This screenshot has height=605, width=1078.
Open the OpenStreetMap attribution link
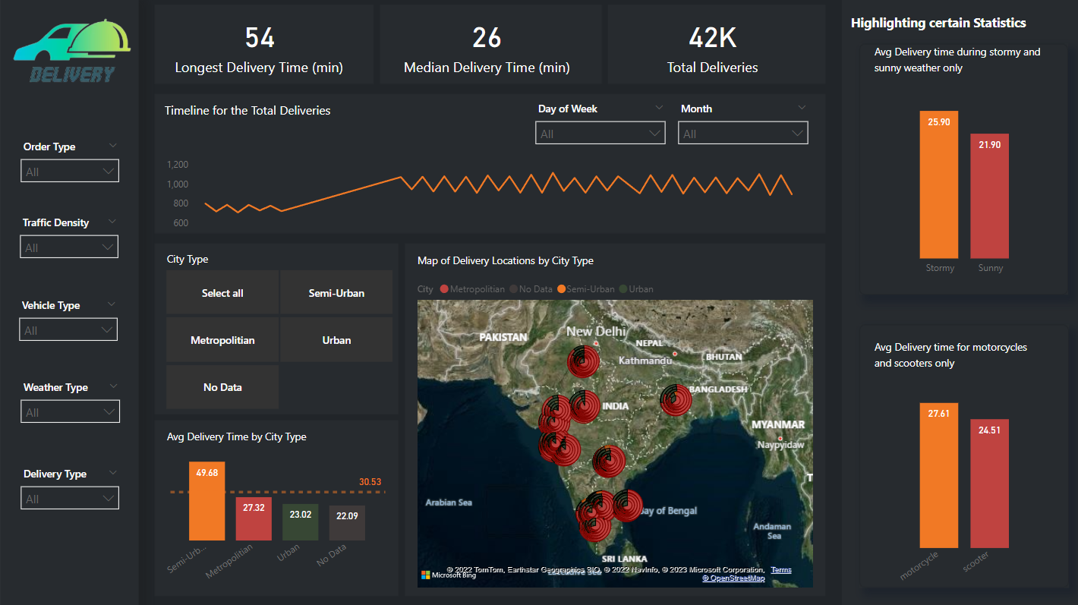pyautogui.click(x=733, y=578)
